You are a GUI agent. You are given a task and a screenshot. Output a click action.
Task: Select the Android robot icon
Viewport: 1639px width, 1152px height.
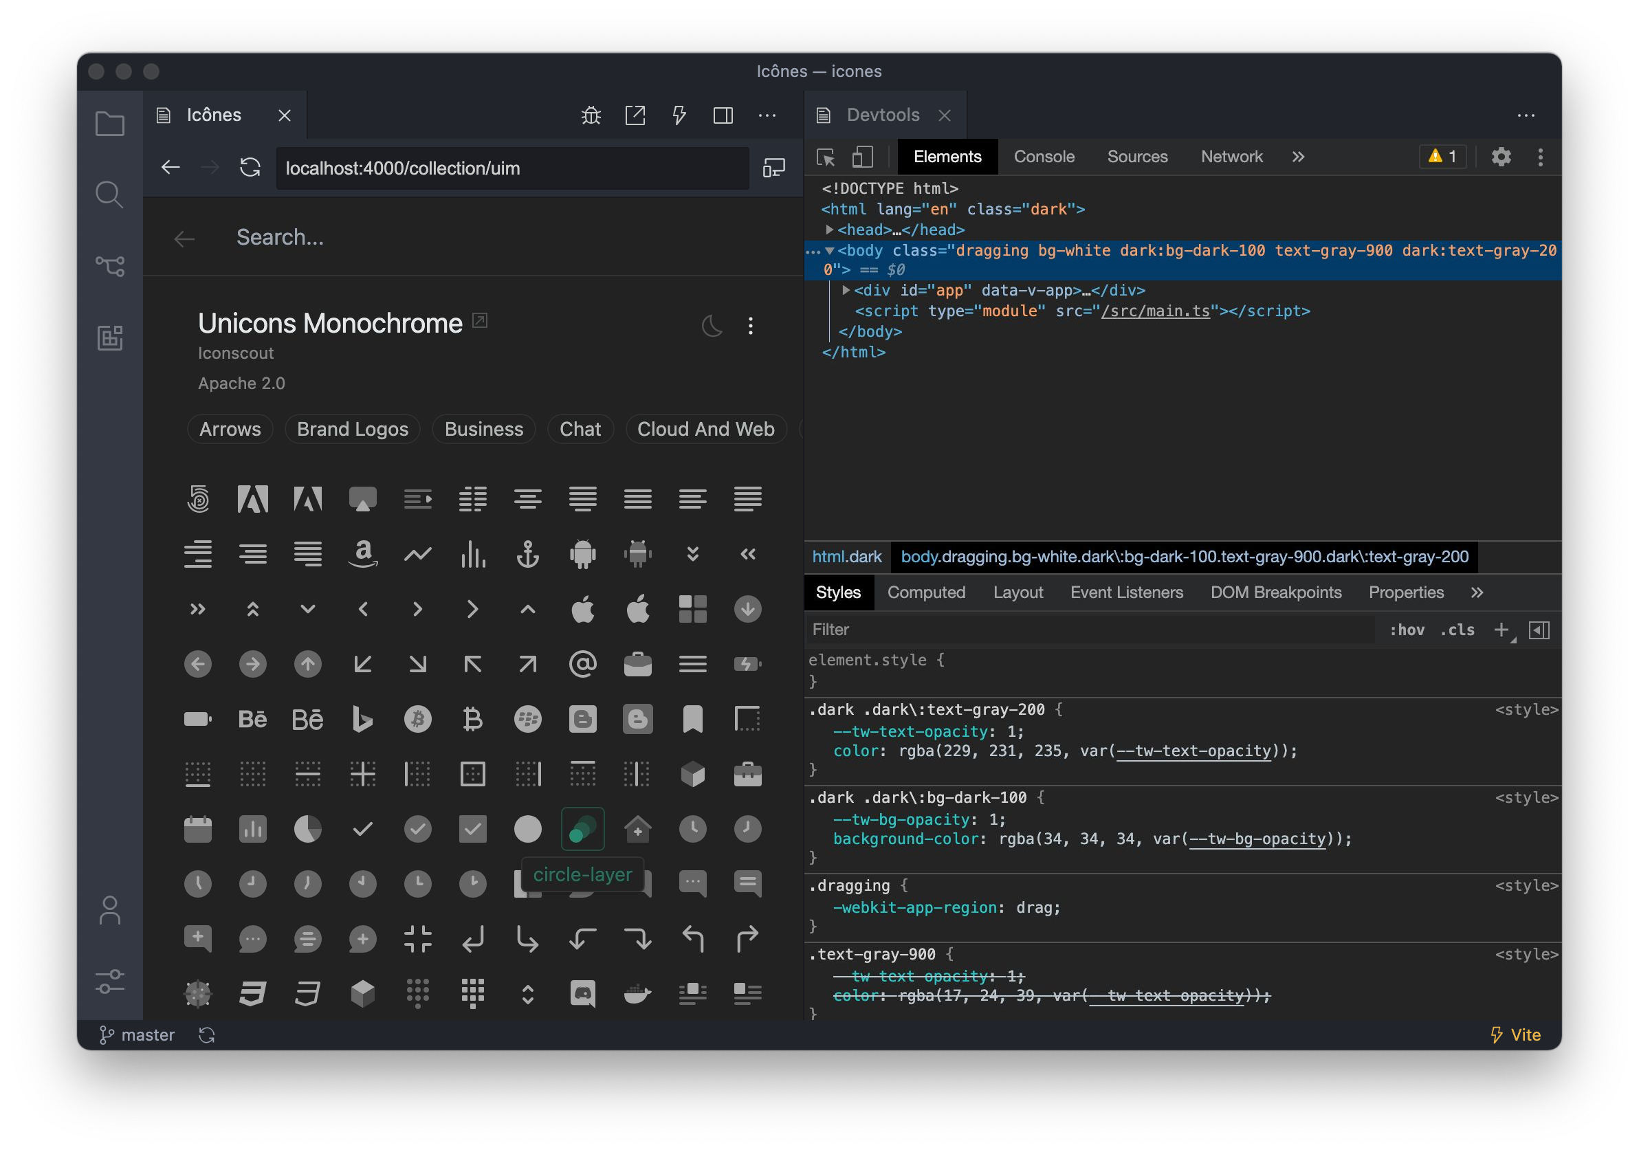tap(582, 553)
